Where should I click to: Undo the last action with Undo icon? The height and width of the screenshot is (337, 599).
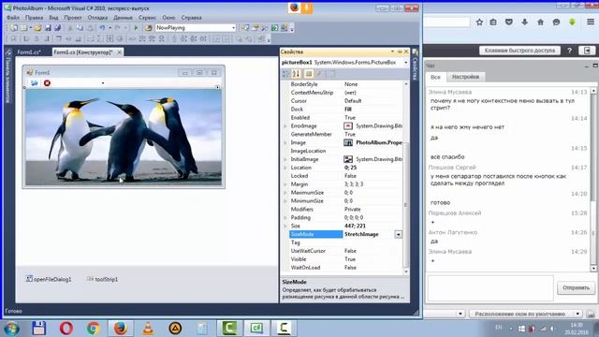[102, 28]
